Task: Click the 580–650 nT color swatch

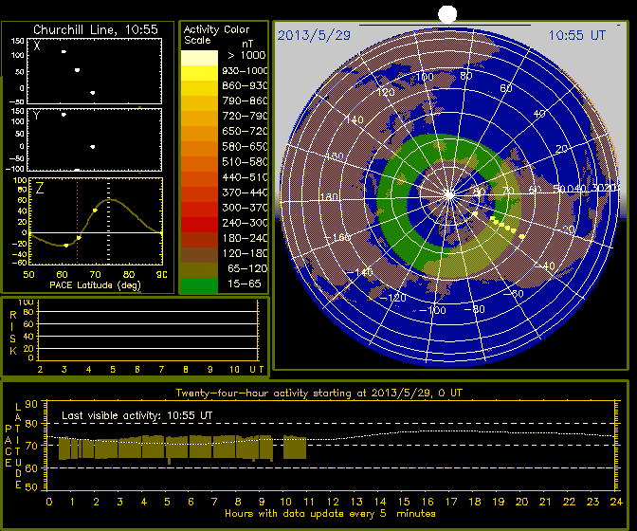Action: coord(199,149)
